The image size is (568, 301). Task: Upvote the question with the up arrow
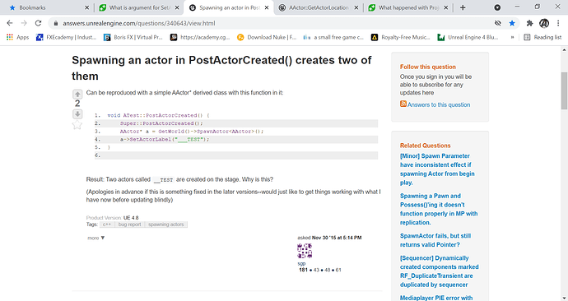click(x=77, y=94)
